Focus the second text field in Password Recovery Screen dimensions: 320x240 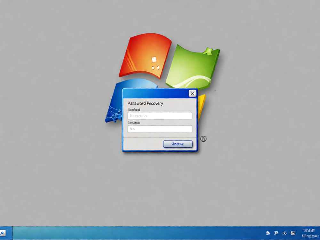coord(160,129)
